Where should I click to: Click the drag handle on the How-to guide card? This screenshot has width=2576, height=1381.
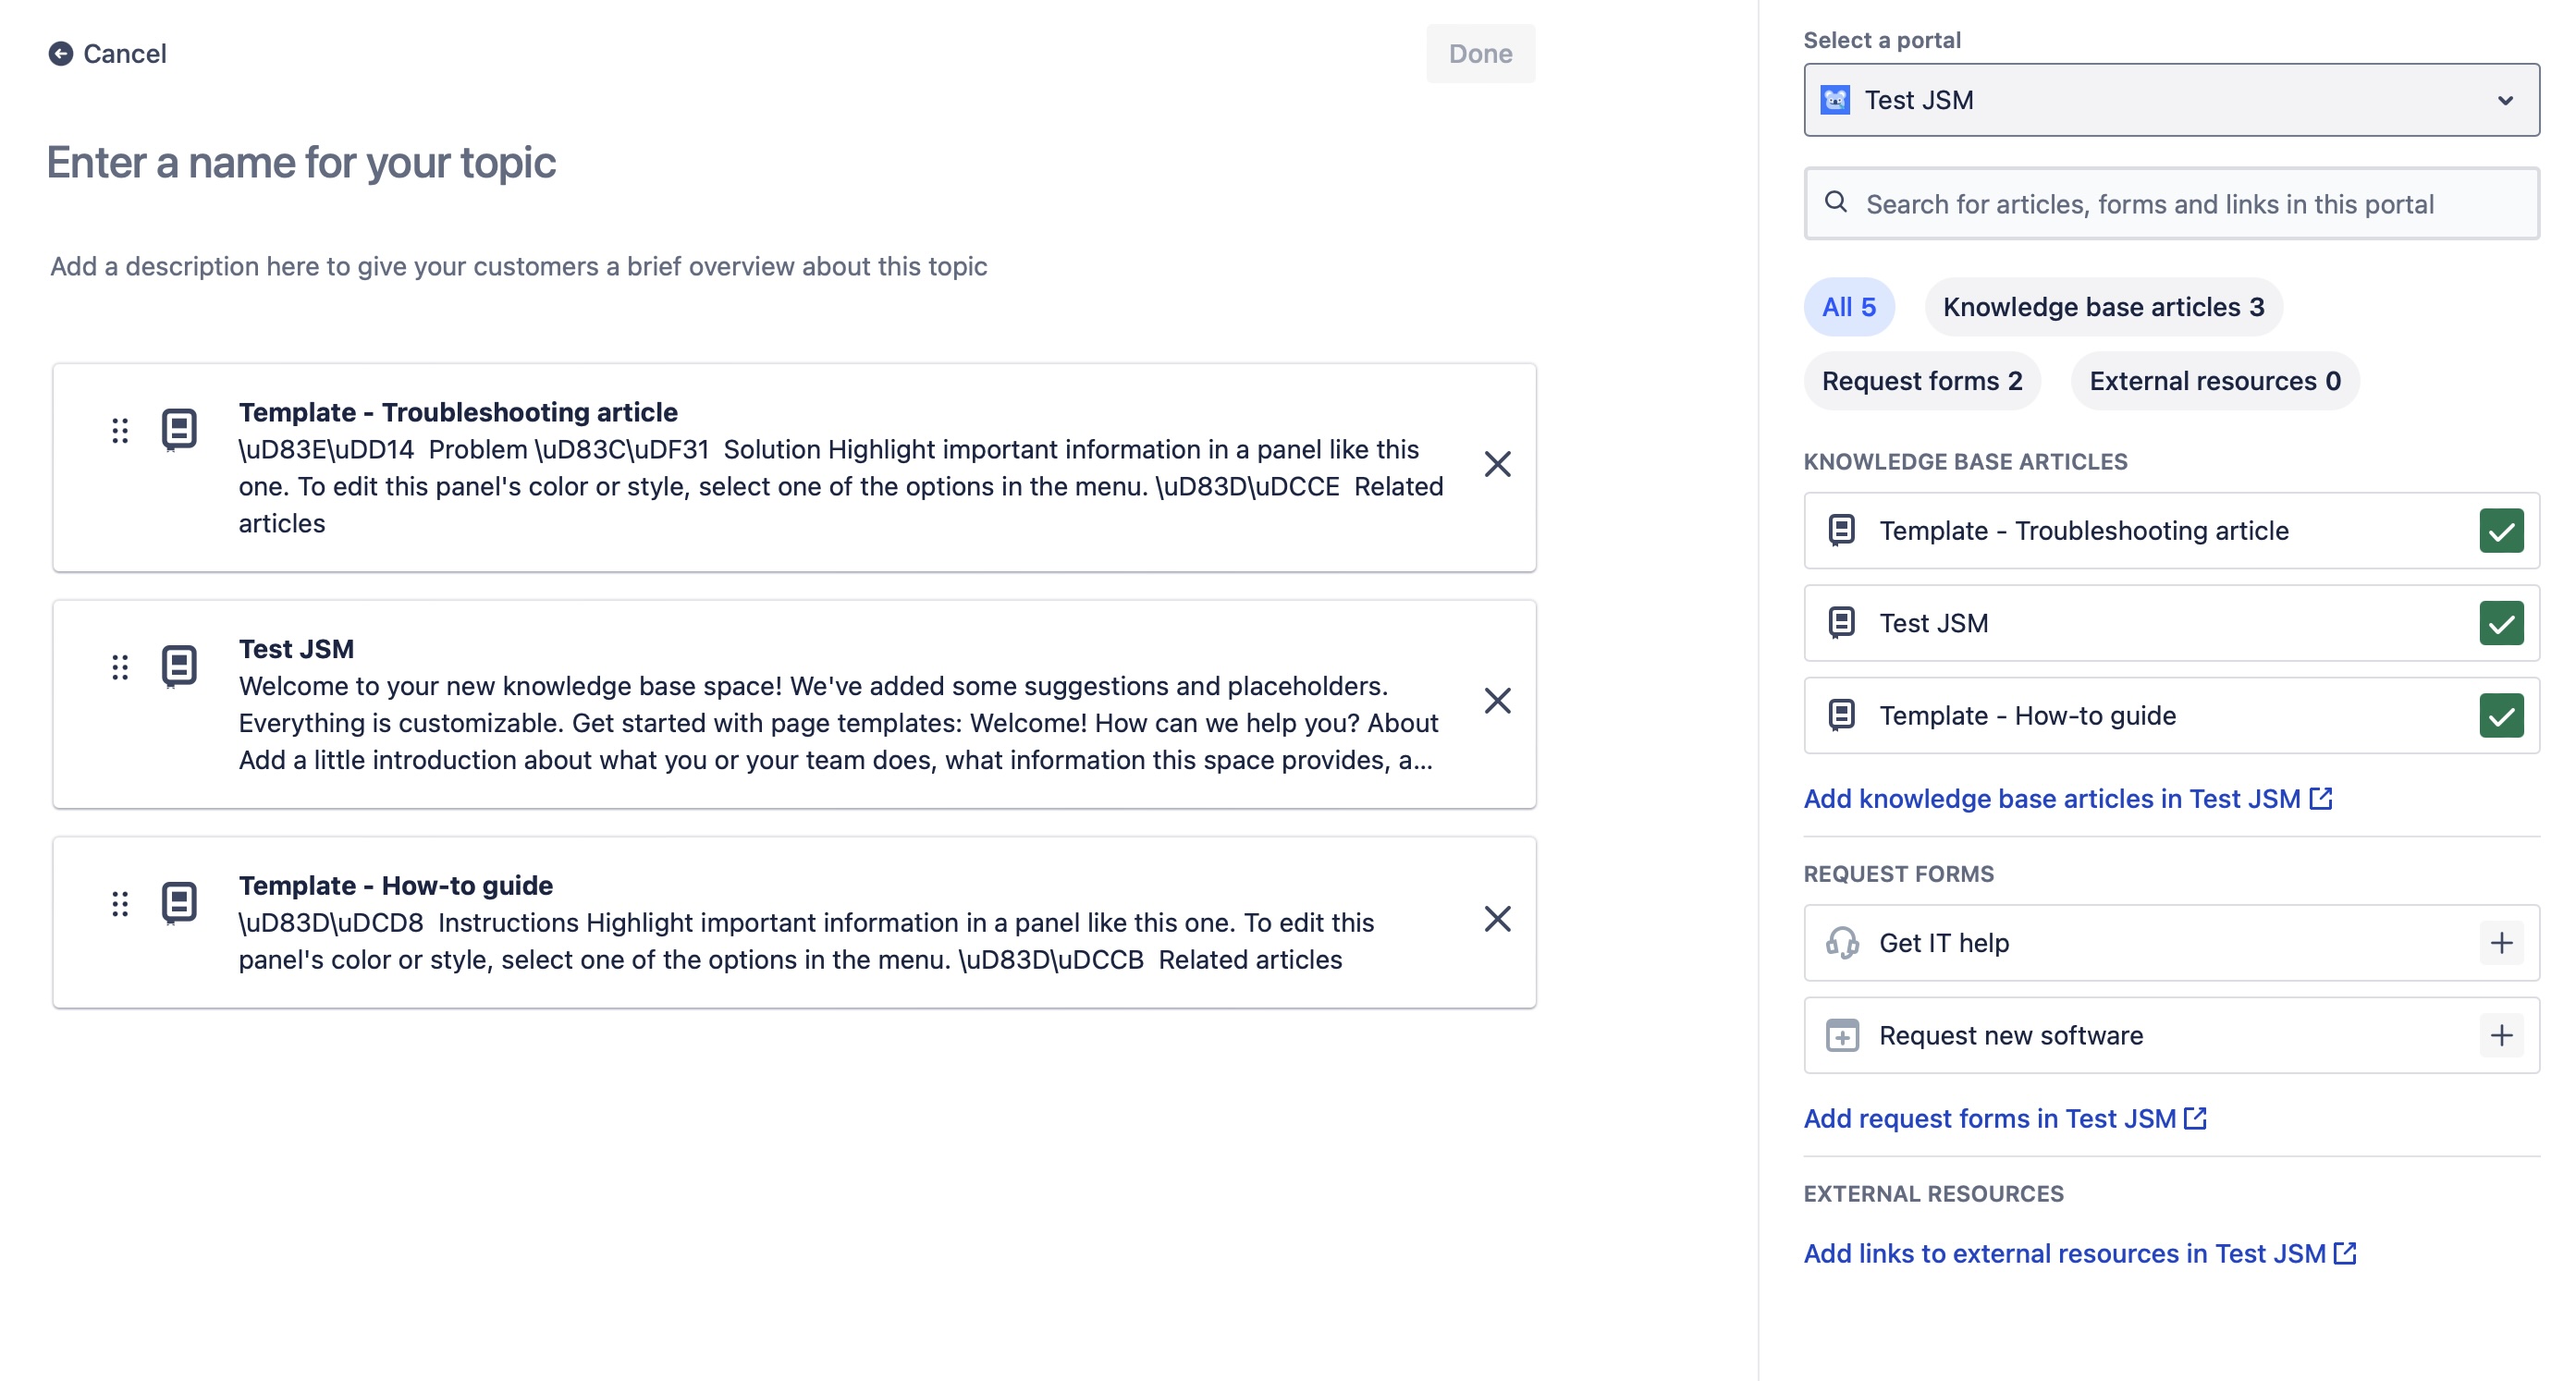[120, 903]
